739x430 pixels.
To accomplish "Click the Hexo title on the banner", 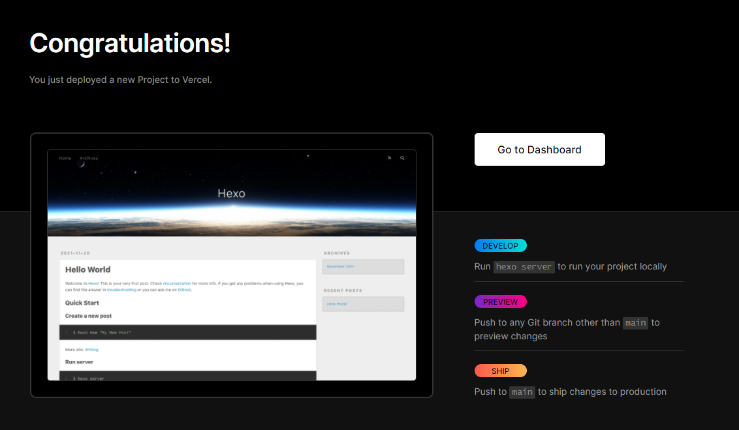I will (x=231, y=193).
